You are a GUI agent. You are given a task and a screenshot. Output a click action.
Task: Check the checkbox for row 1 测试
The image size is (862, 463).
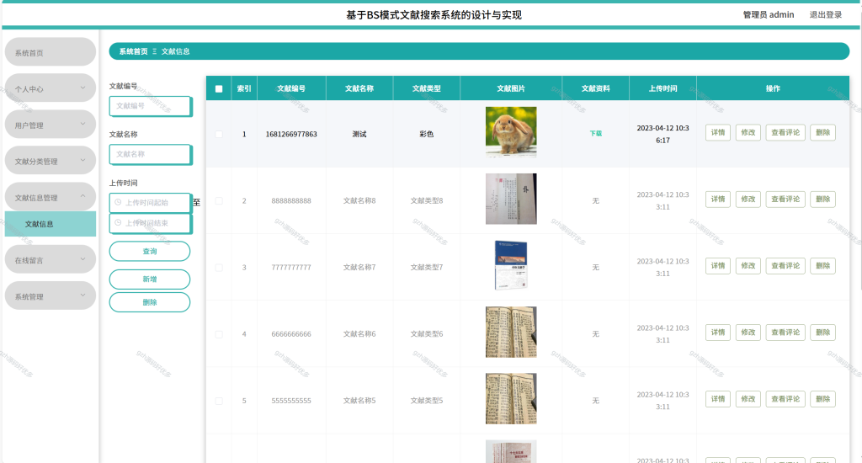point(219,134)
